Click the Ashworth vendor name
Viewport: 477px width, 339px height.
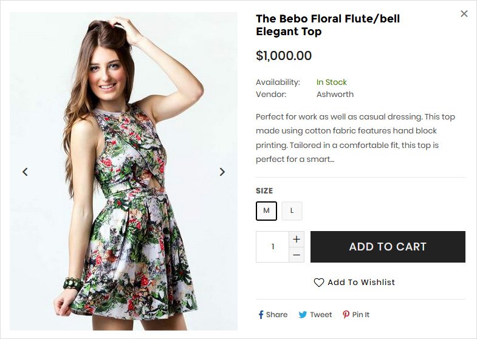(335, 95)
